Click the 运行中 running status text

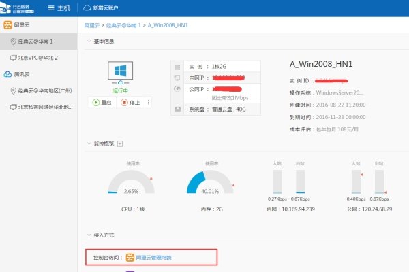(120, 90)
